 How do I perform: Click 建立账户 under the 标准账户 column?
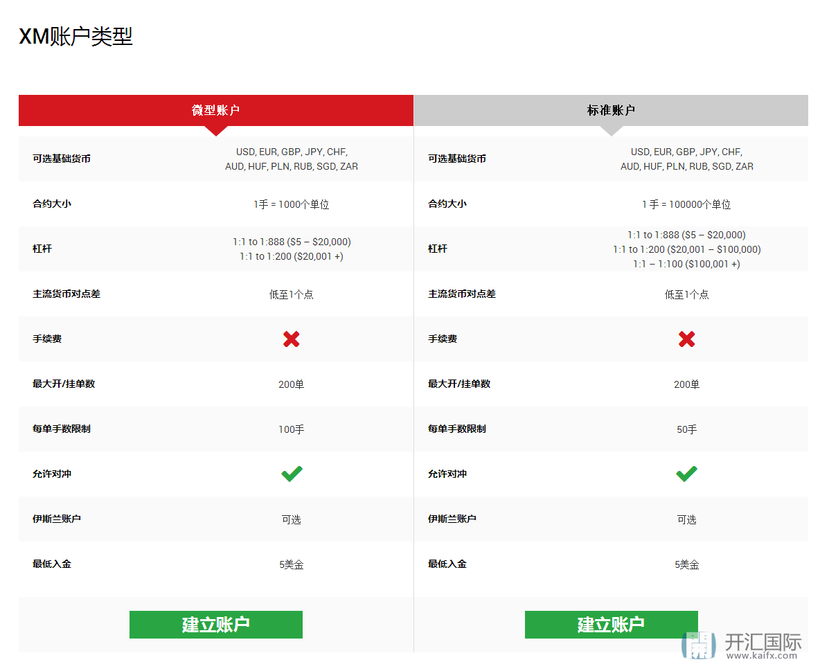point(611,624)
